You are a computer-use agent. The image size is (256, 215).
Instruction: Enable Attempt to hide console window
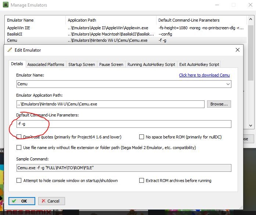pyautogui.click(x=19, y=180)
